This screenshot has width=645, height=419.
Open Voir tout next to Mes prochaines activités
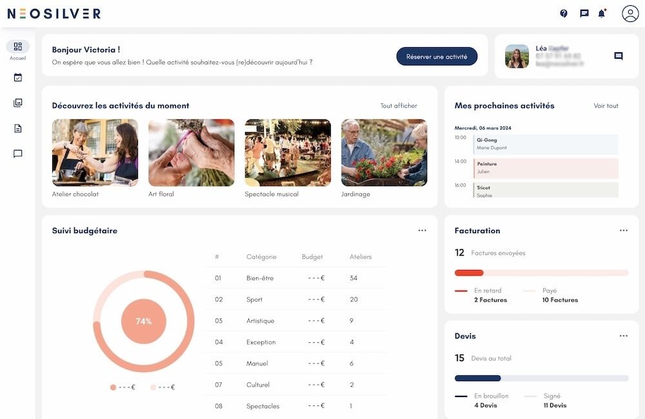606,105
